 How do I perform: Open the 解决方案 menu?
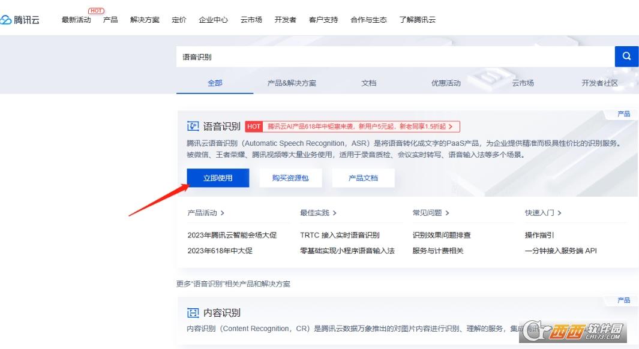[145, 20]
